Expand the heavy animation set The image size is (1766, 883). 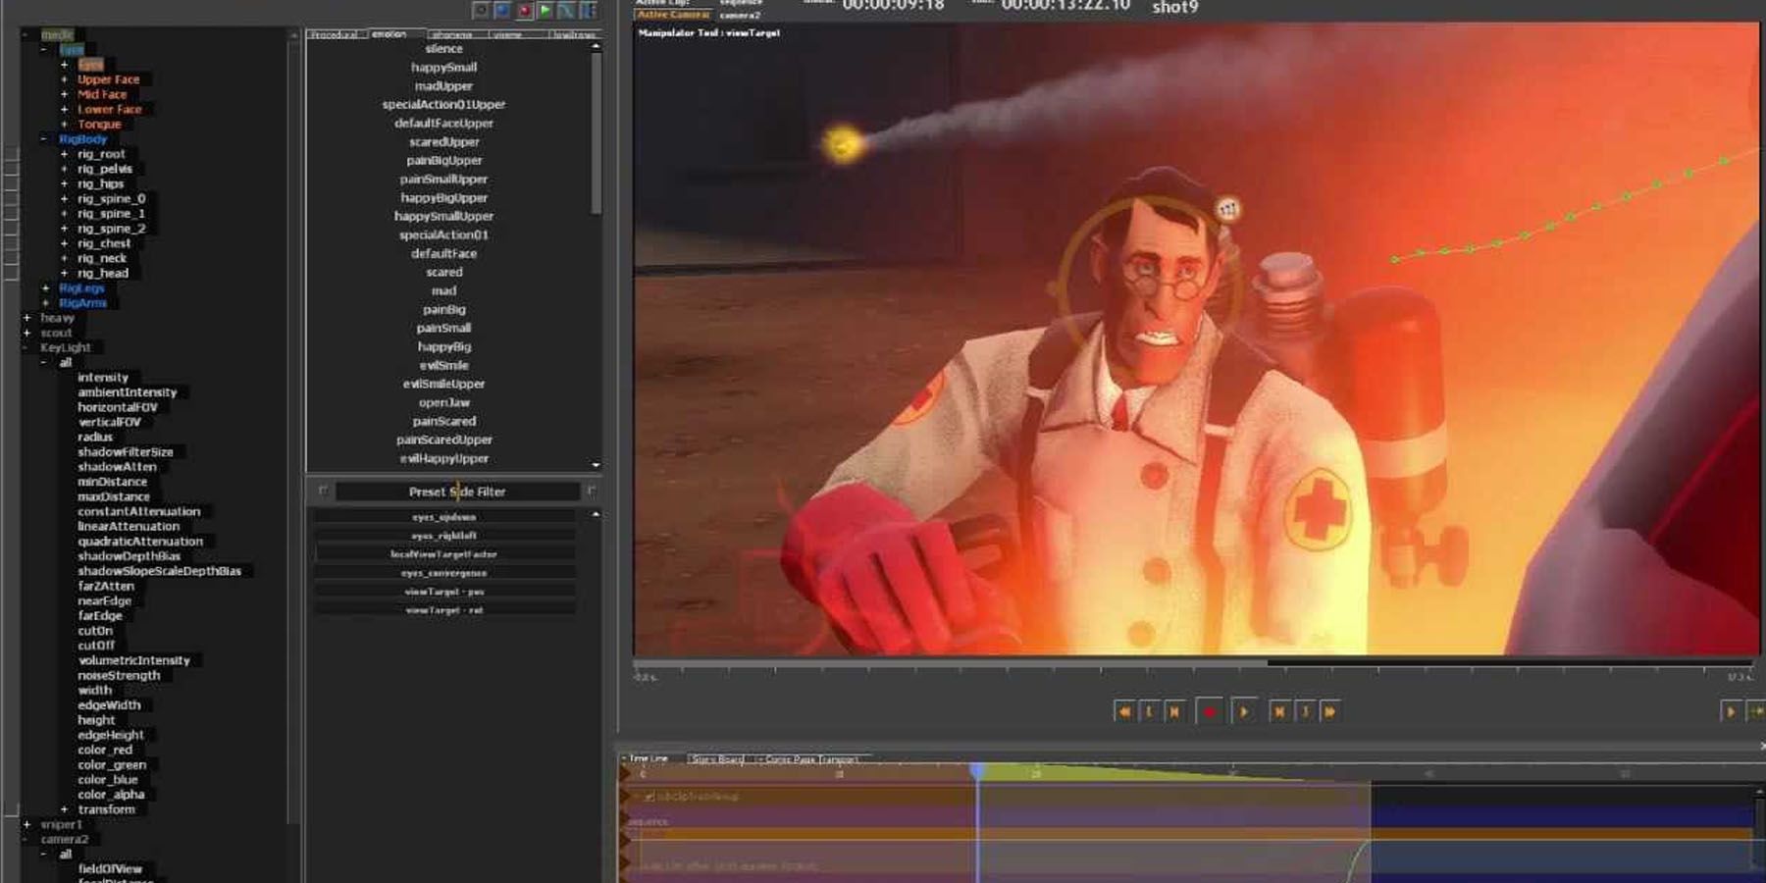point(27,318)
